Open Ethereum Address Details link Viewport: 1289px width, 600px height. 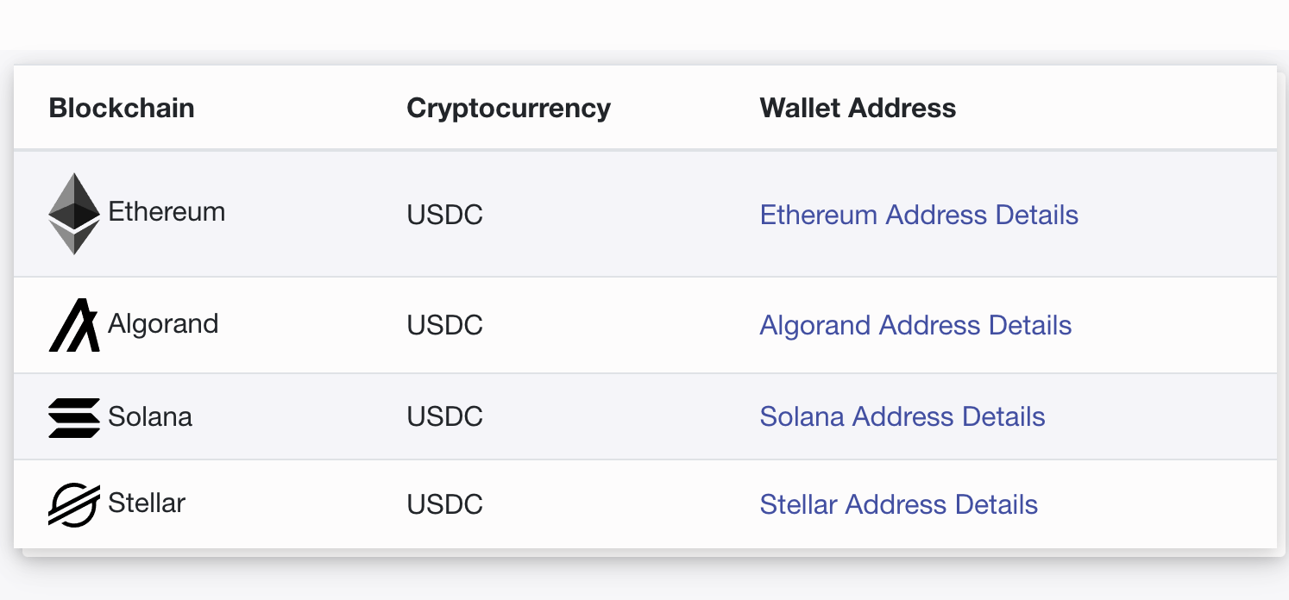(919, 215)
